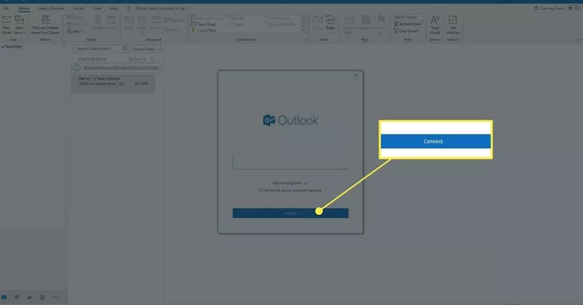This screenshot has height=305, width=583.
Task: Open the By Date sort dropdown
Action: tap(137, 59)
